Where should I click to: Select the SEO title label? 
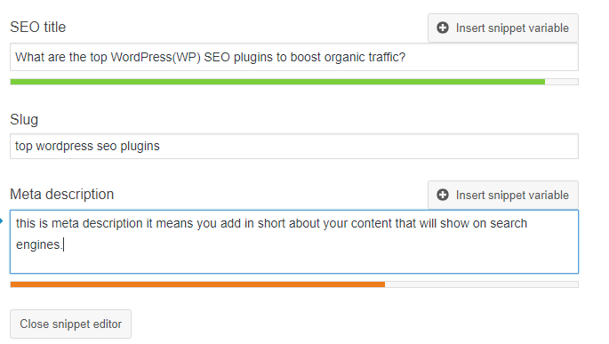coord(37,28)
